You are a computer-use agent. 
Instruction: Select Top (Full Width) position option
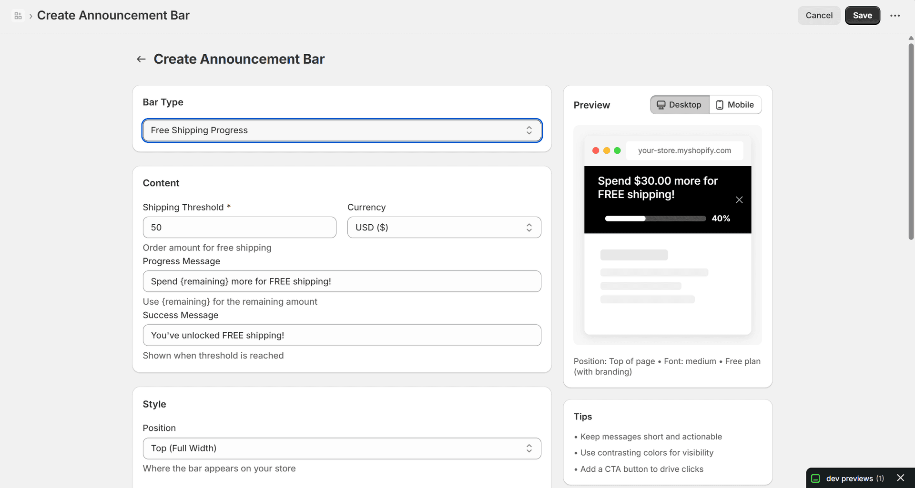[x=342, y=448]
